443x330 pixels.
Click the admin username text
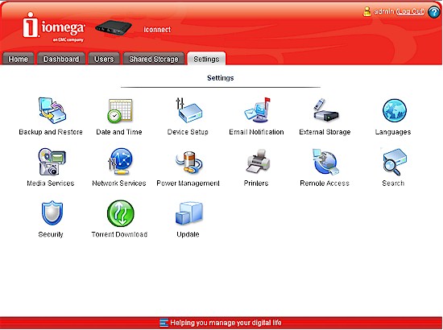pos(384,11)
